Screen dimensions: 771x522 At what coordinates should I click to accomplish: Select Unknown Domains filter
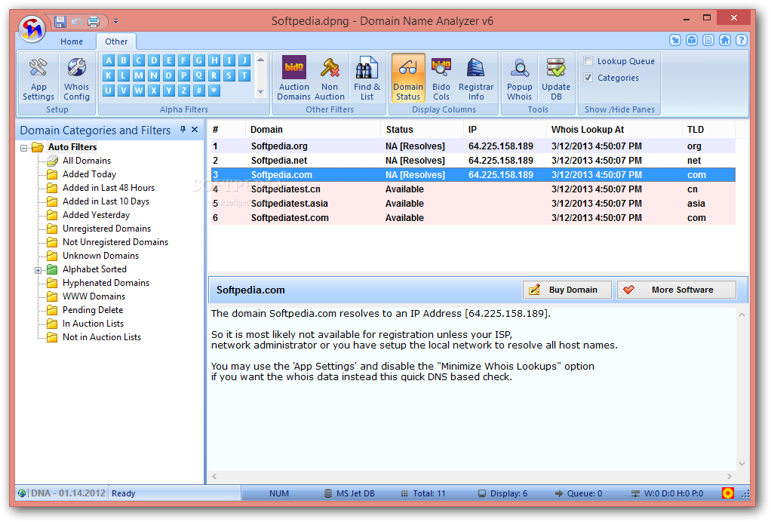[x=100, y=256]
